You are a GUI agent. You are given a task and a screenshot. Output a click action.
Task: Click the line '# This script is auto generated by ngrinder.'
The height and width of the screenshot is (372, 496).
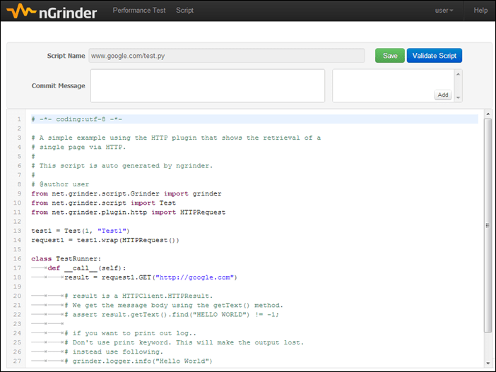click(x=122, y=166)
